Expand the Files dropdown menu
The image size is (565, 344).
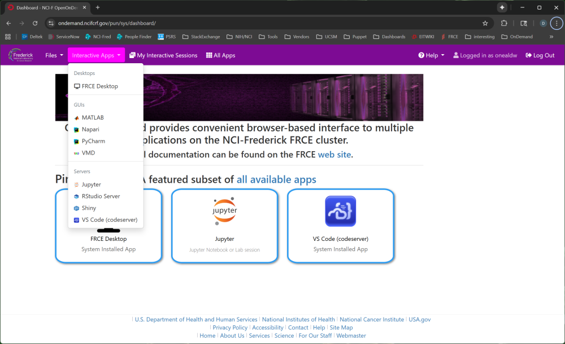54,55
